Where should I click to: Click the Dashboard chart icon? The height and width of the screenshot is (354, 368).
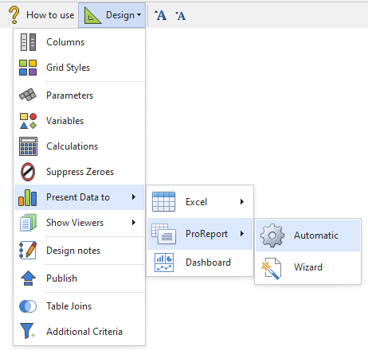click(x=164, y=263)
